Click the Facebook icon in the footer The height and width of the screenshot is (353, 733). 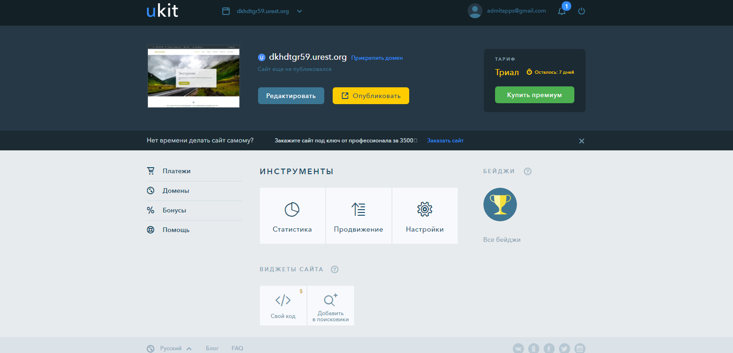point(549,348)
